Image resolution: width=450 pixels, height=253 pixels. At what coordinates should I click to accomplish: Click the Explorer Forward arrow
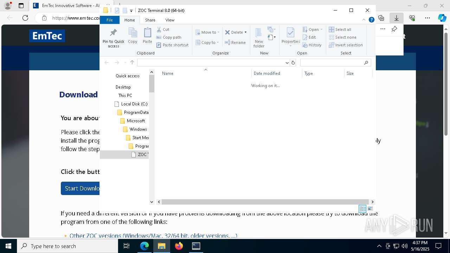point(117,63)
